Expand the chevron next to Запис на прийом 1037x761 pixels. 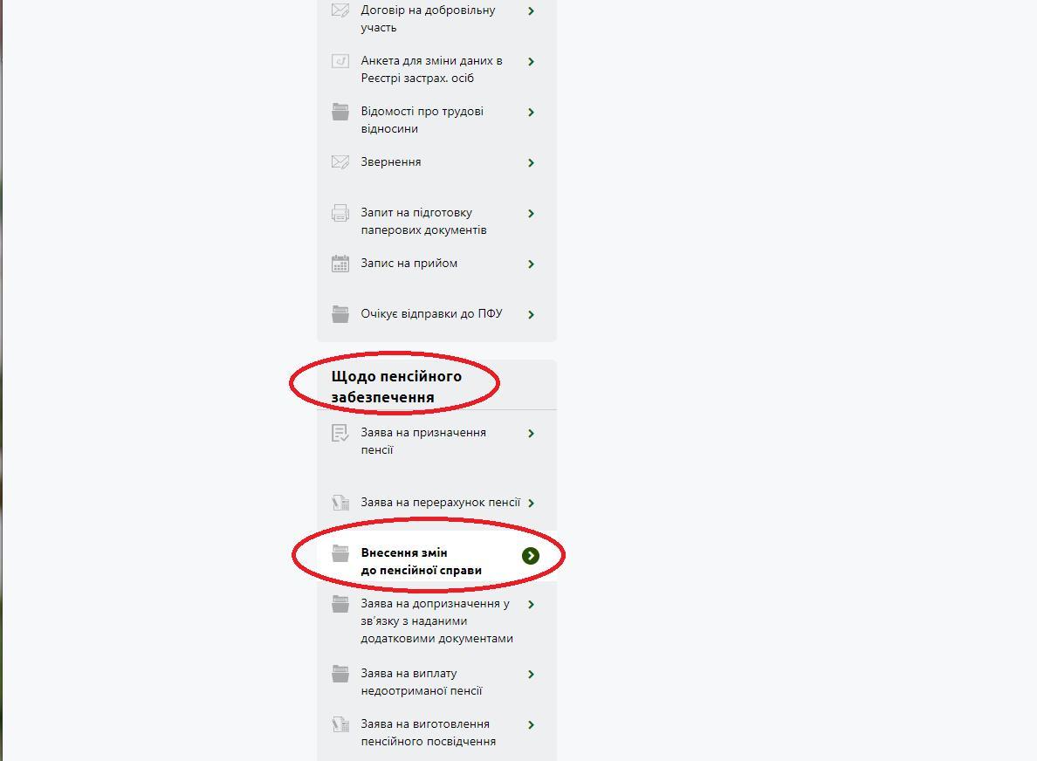click(531, 264)
